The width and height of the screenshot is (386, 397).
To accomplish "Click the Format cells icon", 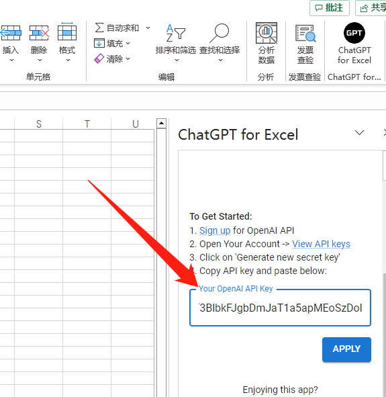I will [x=67, y=32].
